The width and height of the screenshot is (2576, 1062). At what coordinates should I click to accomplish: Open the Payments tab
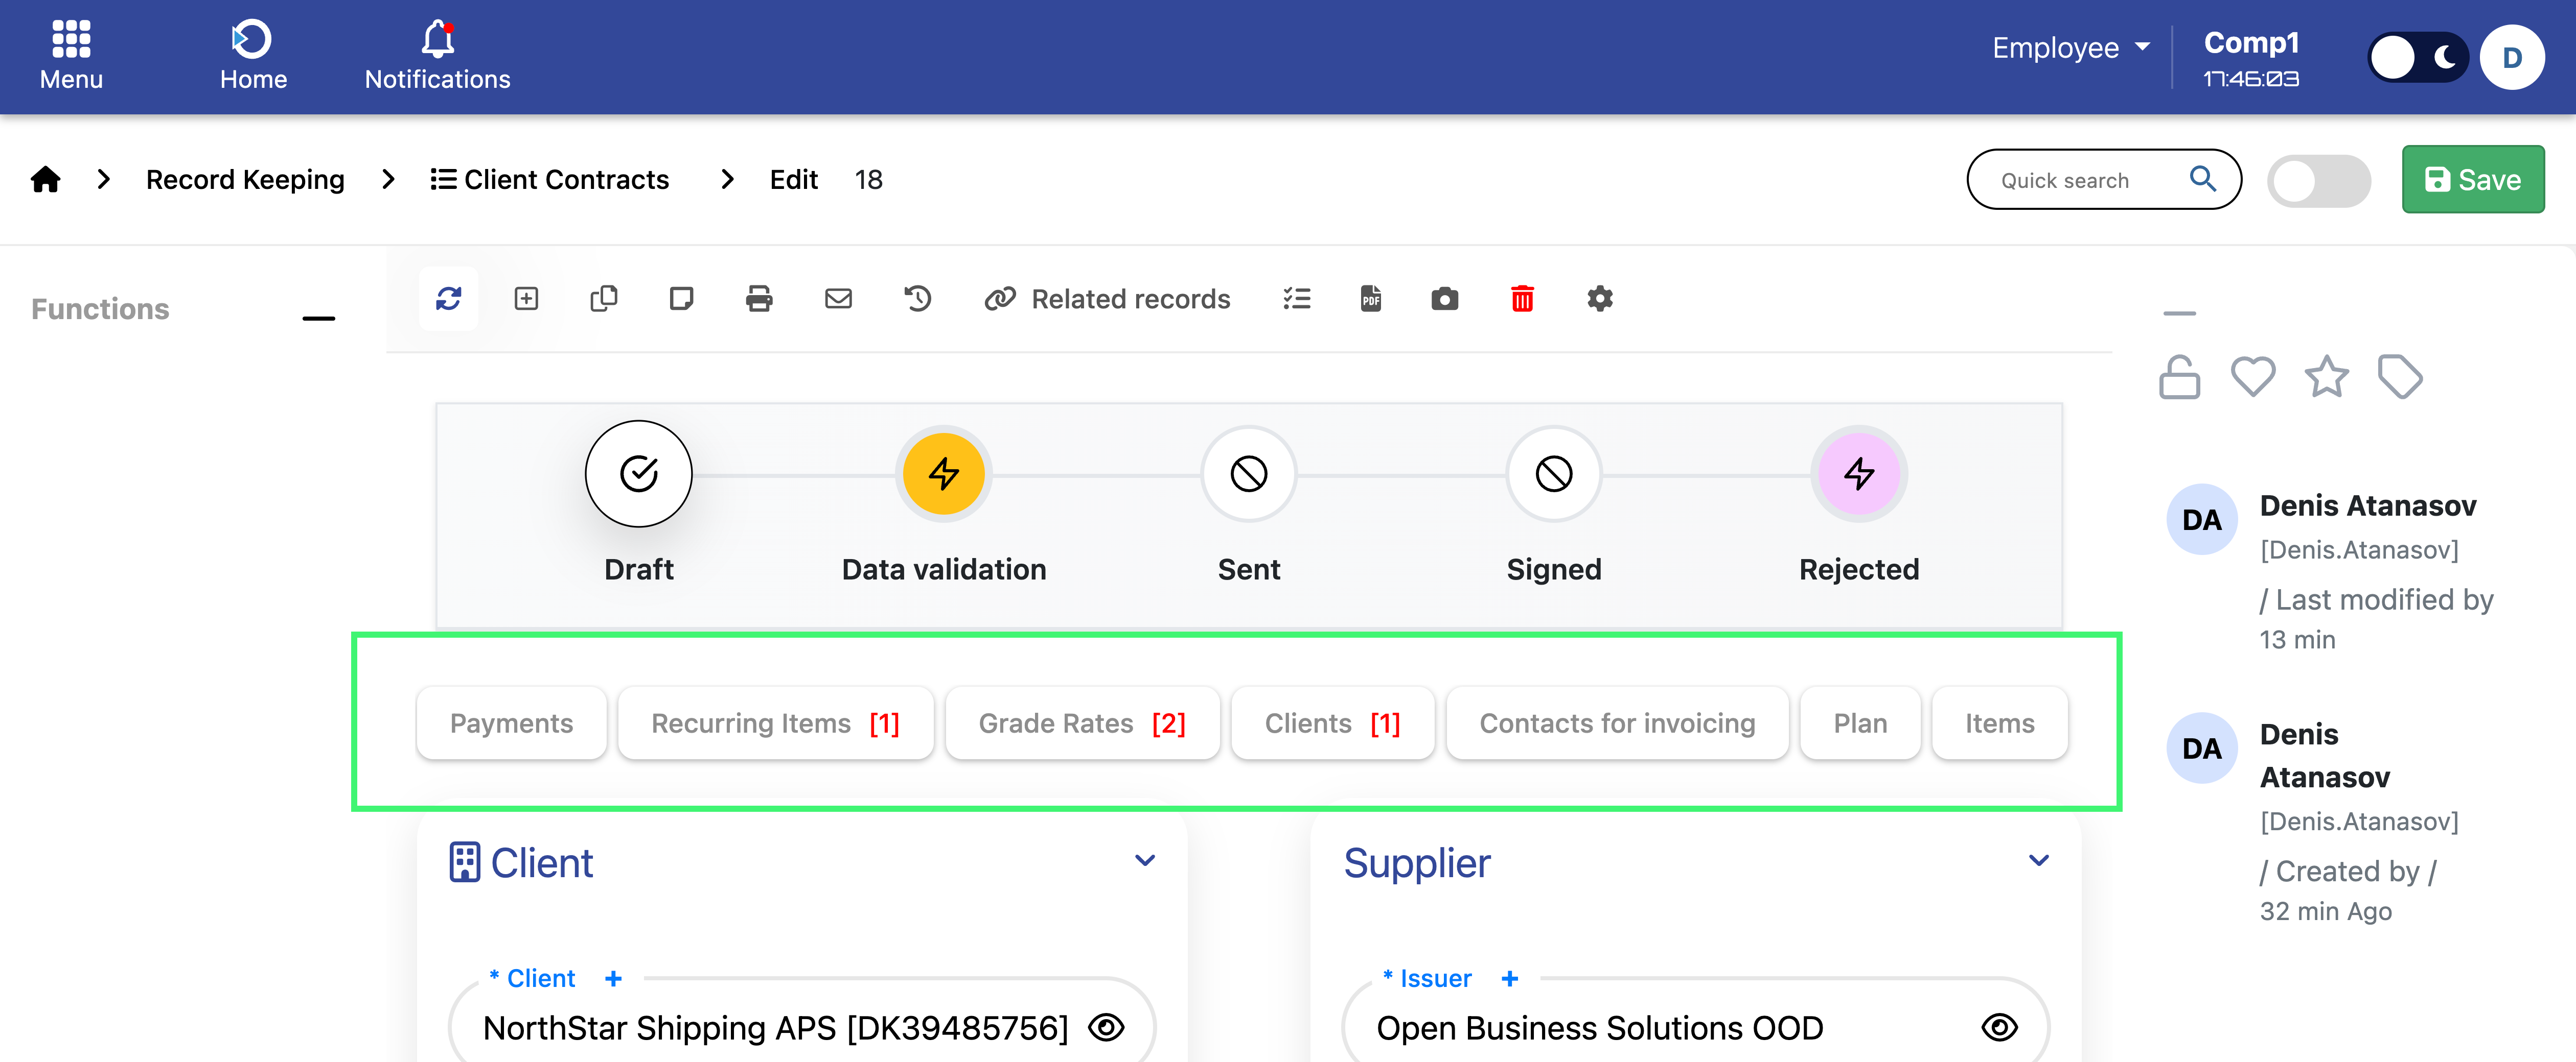tap(511, 723)
